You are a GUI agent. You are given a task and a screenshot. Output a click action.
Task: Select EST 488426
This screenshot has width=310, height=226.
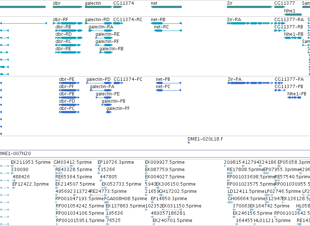tap(14, 181)
